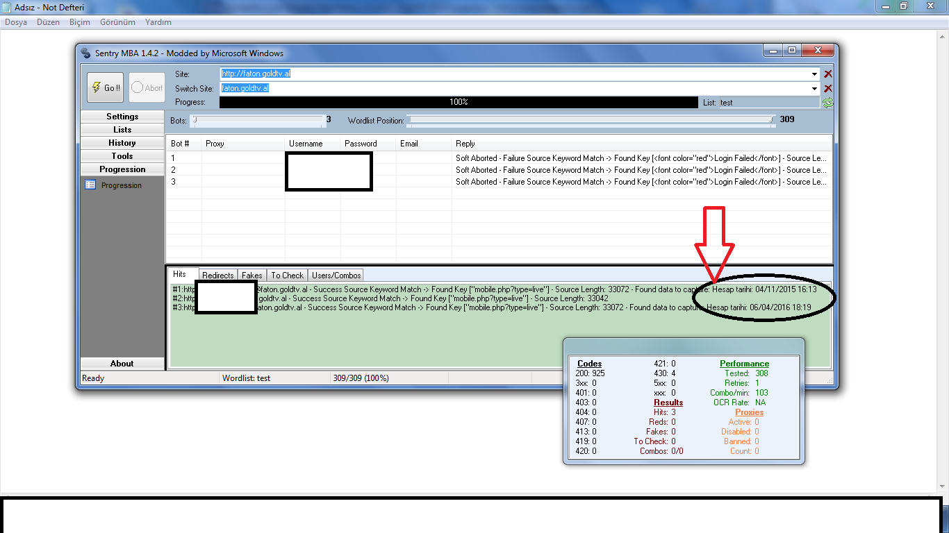The width and height of the screenshot is (949, 533).
Task: Expand the Switch Site dropdown arrow
Action: (x=814, y=88)
